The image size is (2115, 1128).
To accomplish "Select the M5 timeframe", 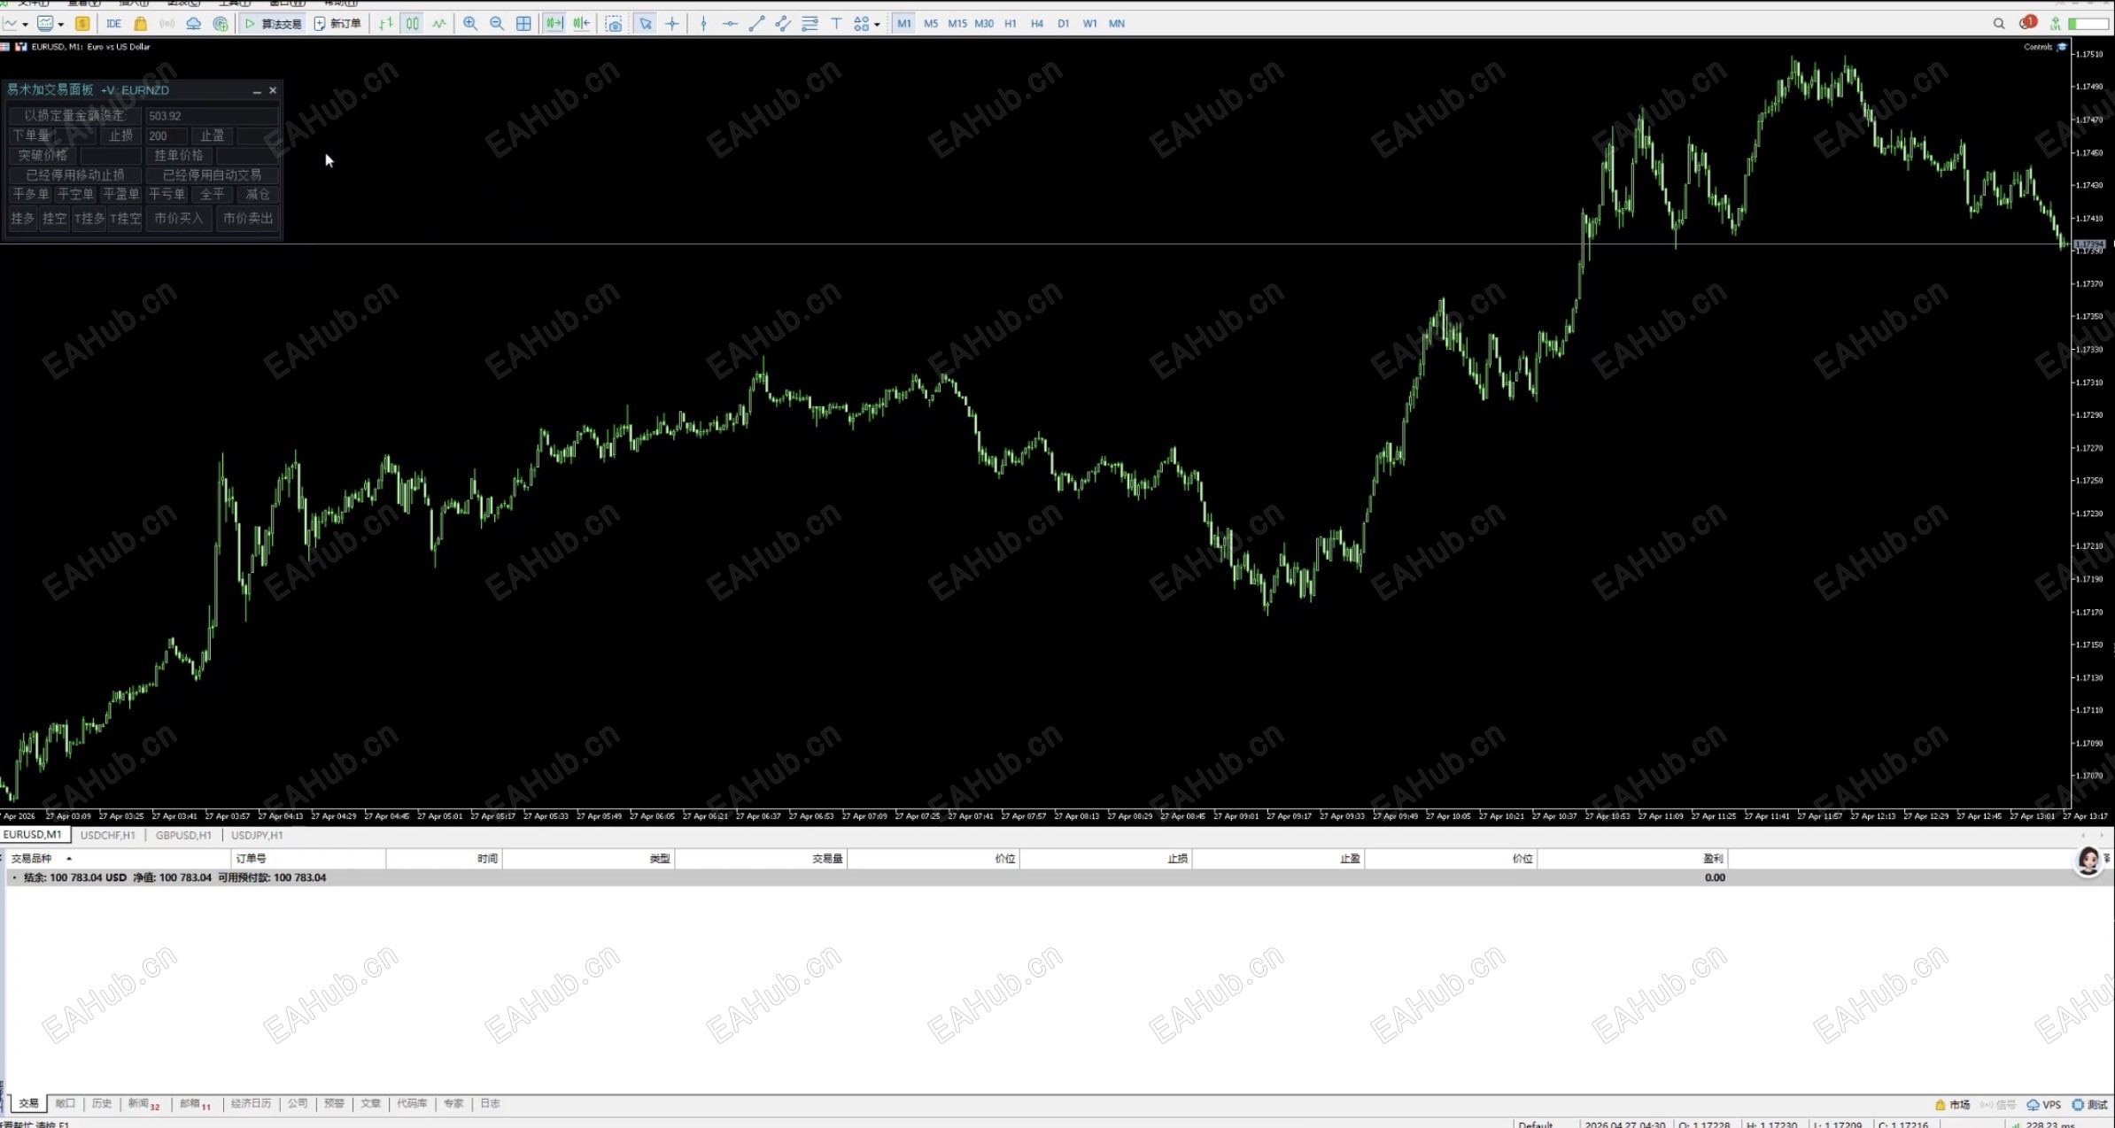I will [x=931, y=24].
